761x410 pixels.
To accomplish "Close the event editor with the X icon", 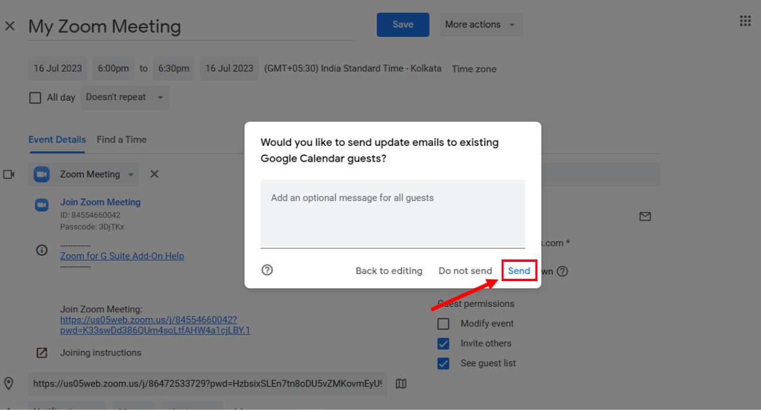I will tap(10, 26).
